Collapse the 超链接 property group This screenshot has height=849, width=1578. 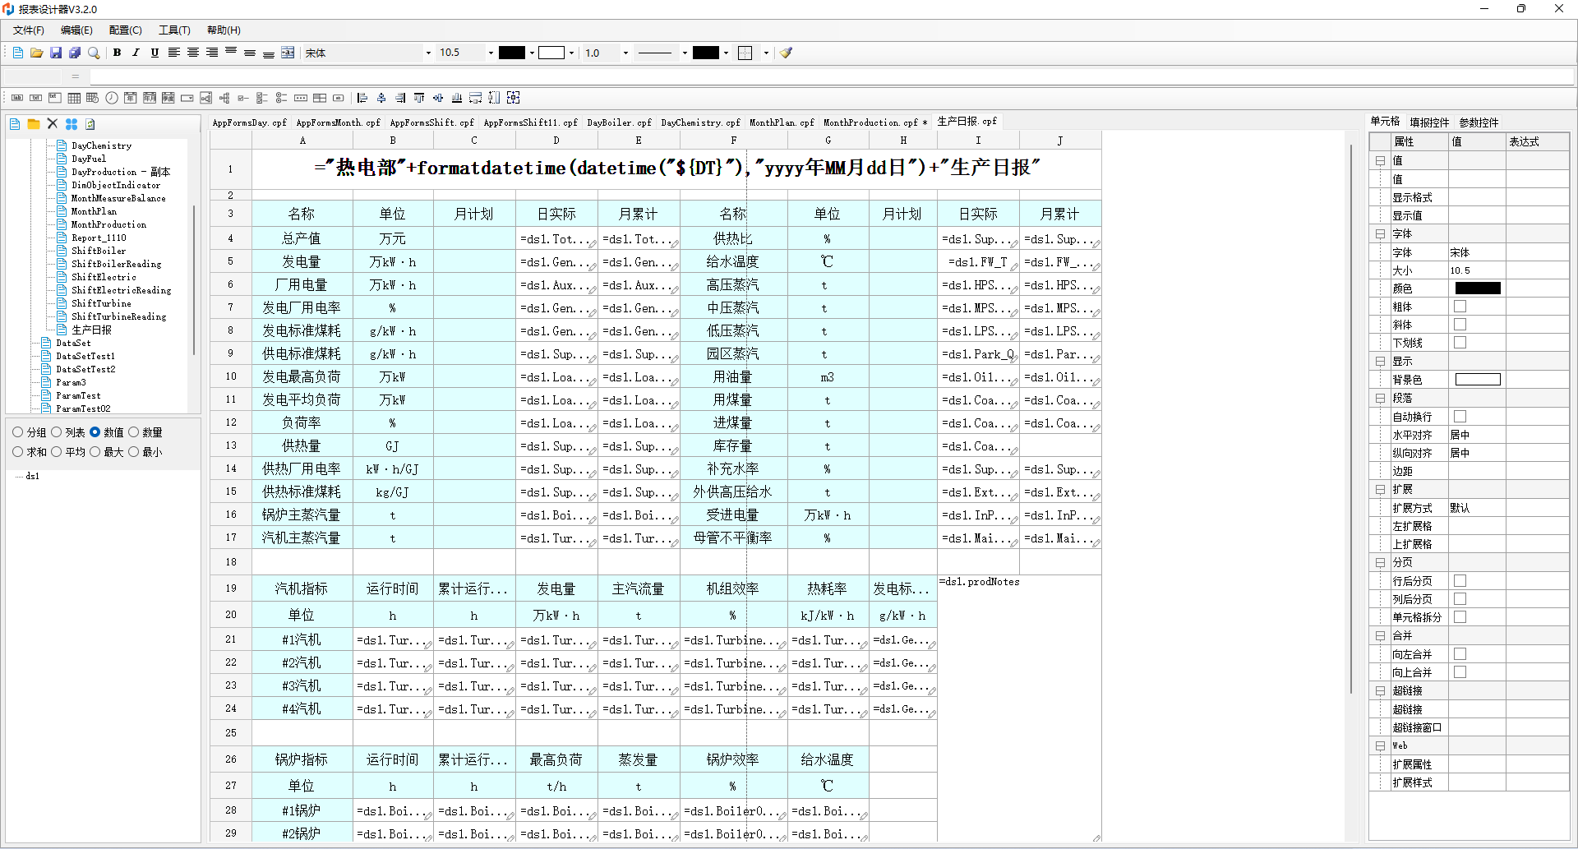coord(1380,691)
